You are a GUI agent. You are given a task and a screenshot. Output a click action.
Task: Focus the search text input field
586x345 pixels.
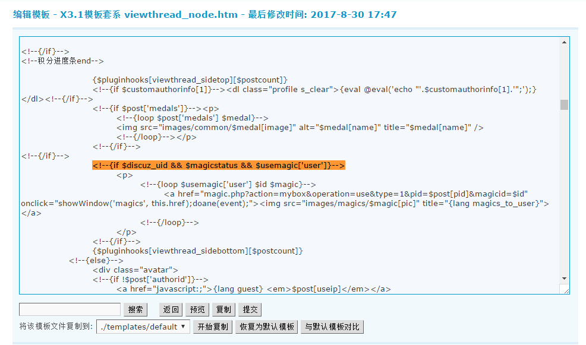[x=70, y=309]
